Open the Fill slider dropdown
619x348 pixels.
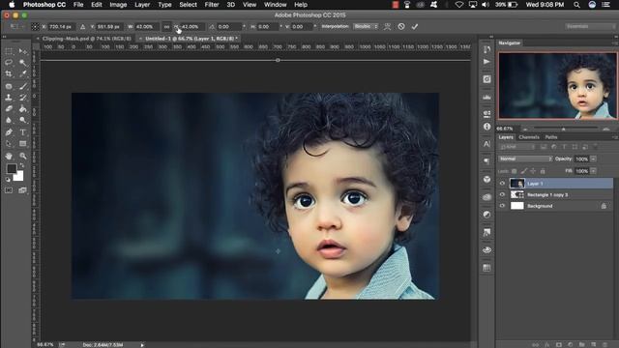[593, 171]
